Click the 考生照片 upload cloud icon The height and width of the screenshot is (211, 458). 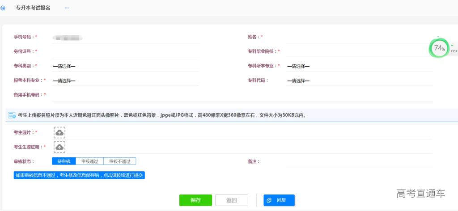(59, 132)
